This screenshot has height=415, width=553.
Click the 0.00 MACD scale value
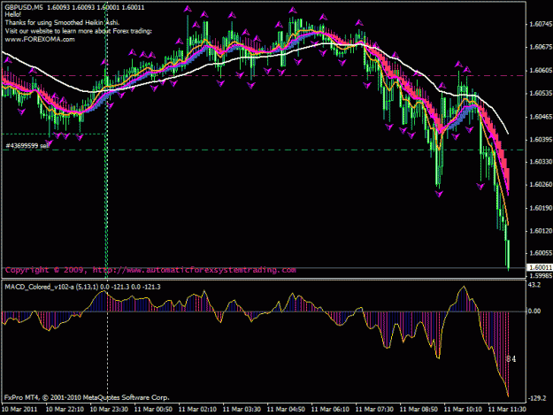click(534, 311)
